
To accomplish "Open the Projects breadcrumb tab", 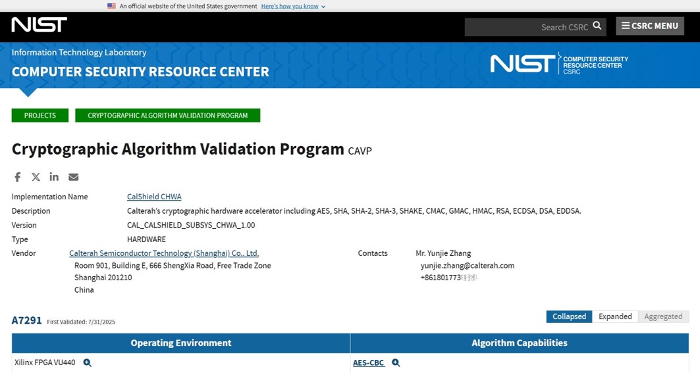I will 40,115.
